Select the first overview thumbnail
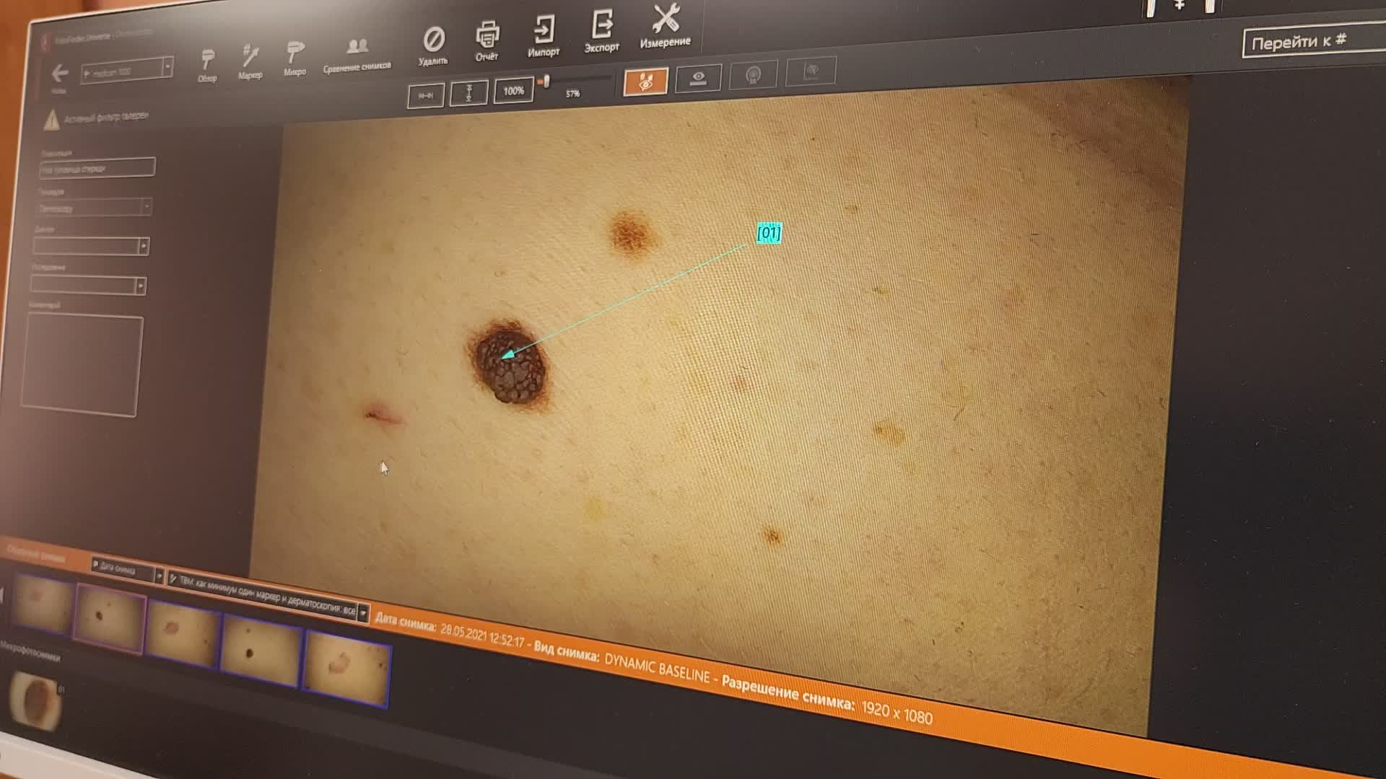The height and width of the screenshot is (779, 1386). coord(43,603)
